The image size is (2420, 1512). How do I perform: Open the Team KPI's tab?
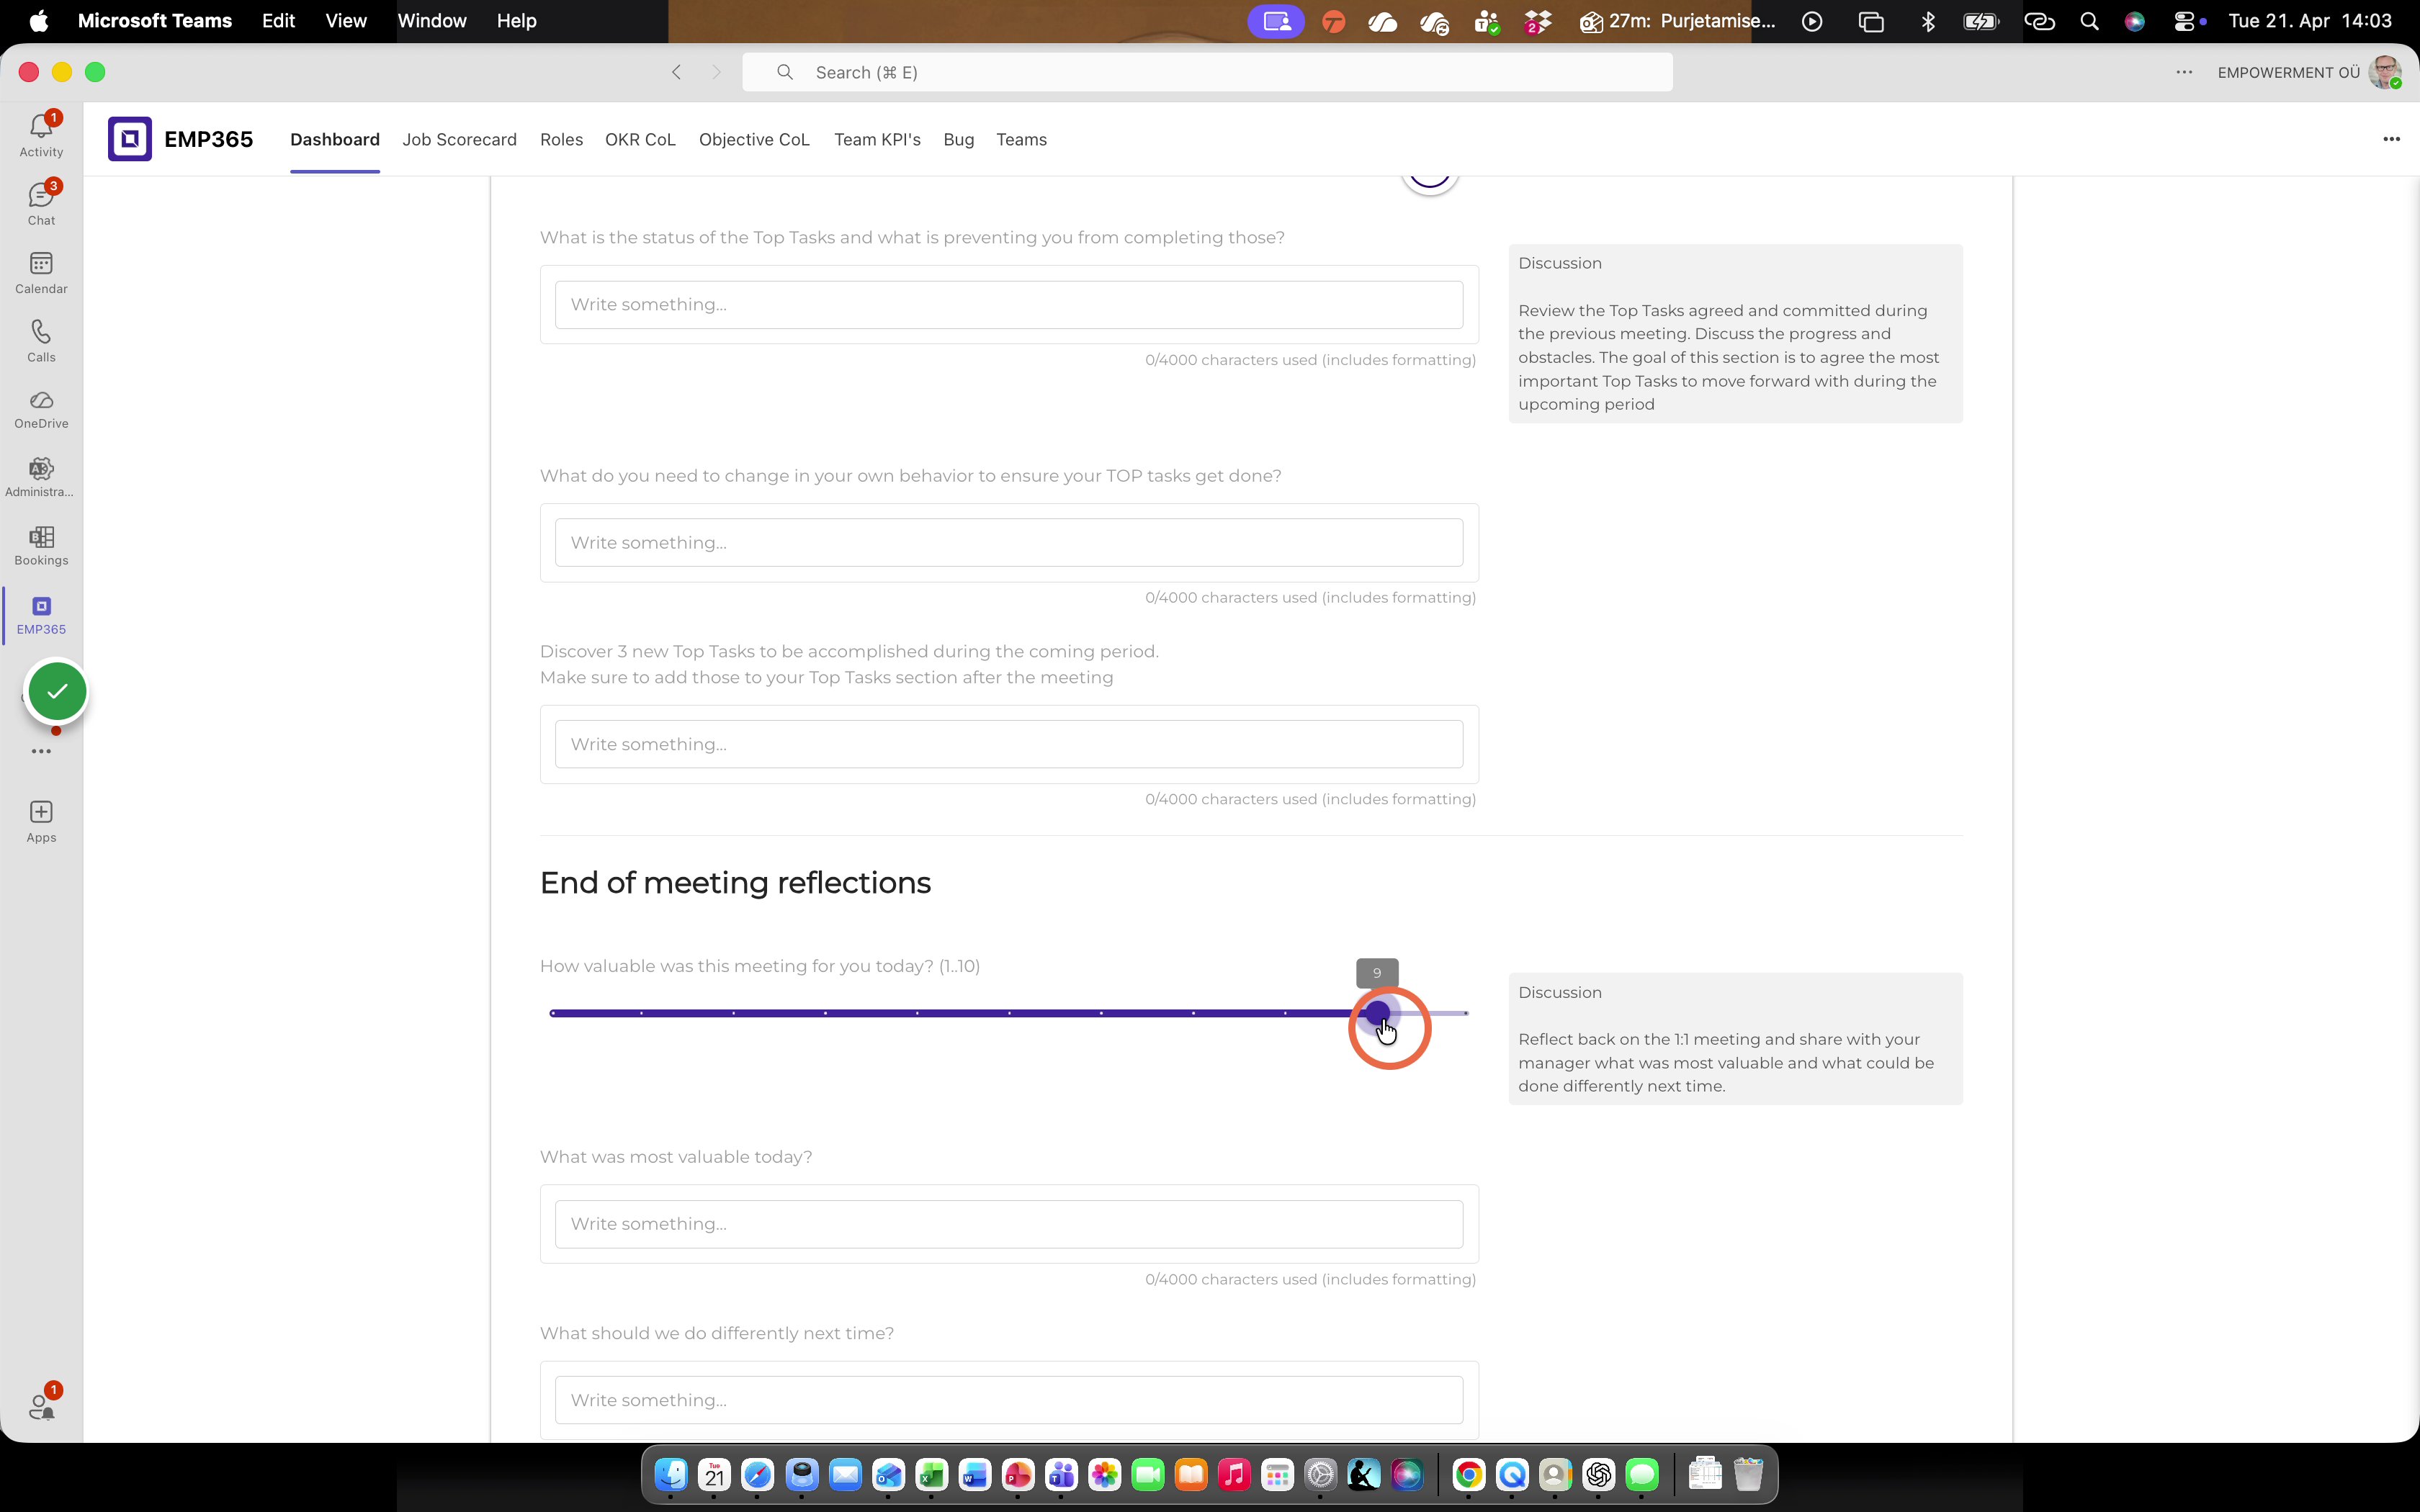coord(877,139)
